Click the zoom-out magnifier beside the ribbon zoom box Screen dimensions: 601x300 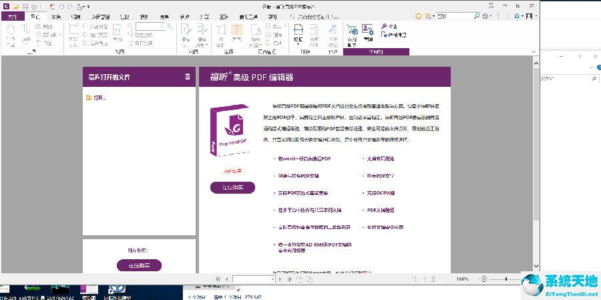click(x=130, y=27)
